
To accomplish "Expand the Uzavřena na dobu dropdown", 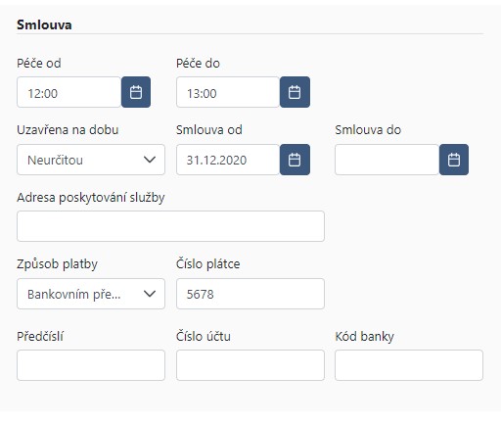I will [91, 160].
